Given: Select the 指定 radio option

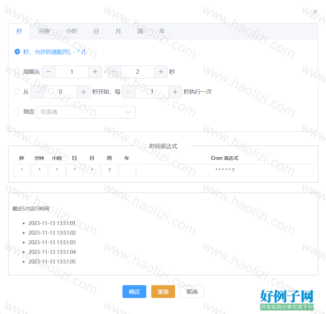Looking at the screenshot, I should [17, 112].
